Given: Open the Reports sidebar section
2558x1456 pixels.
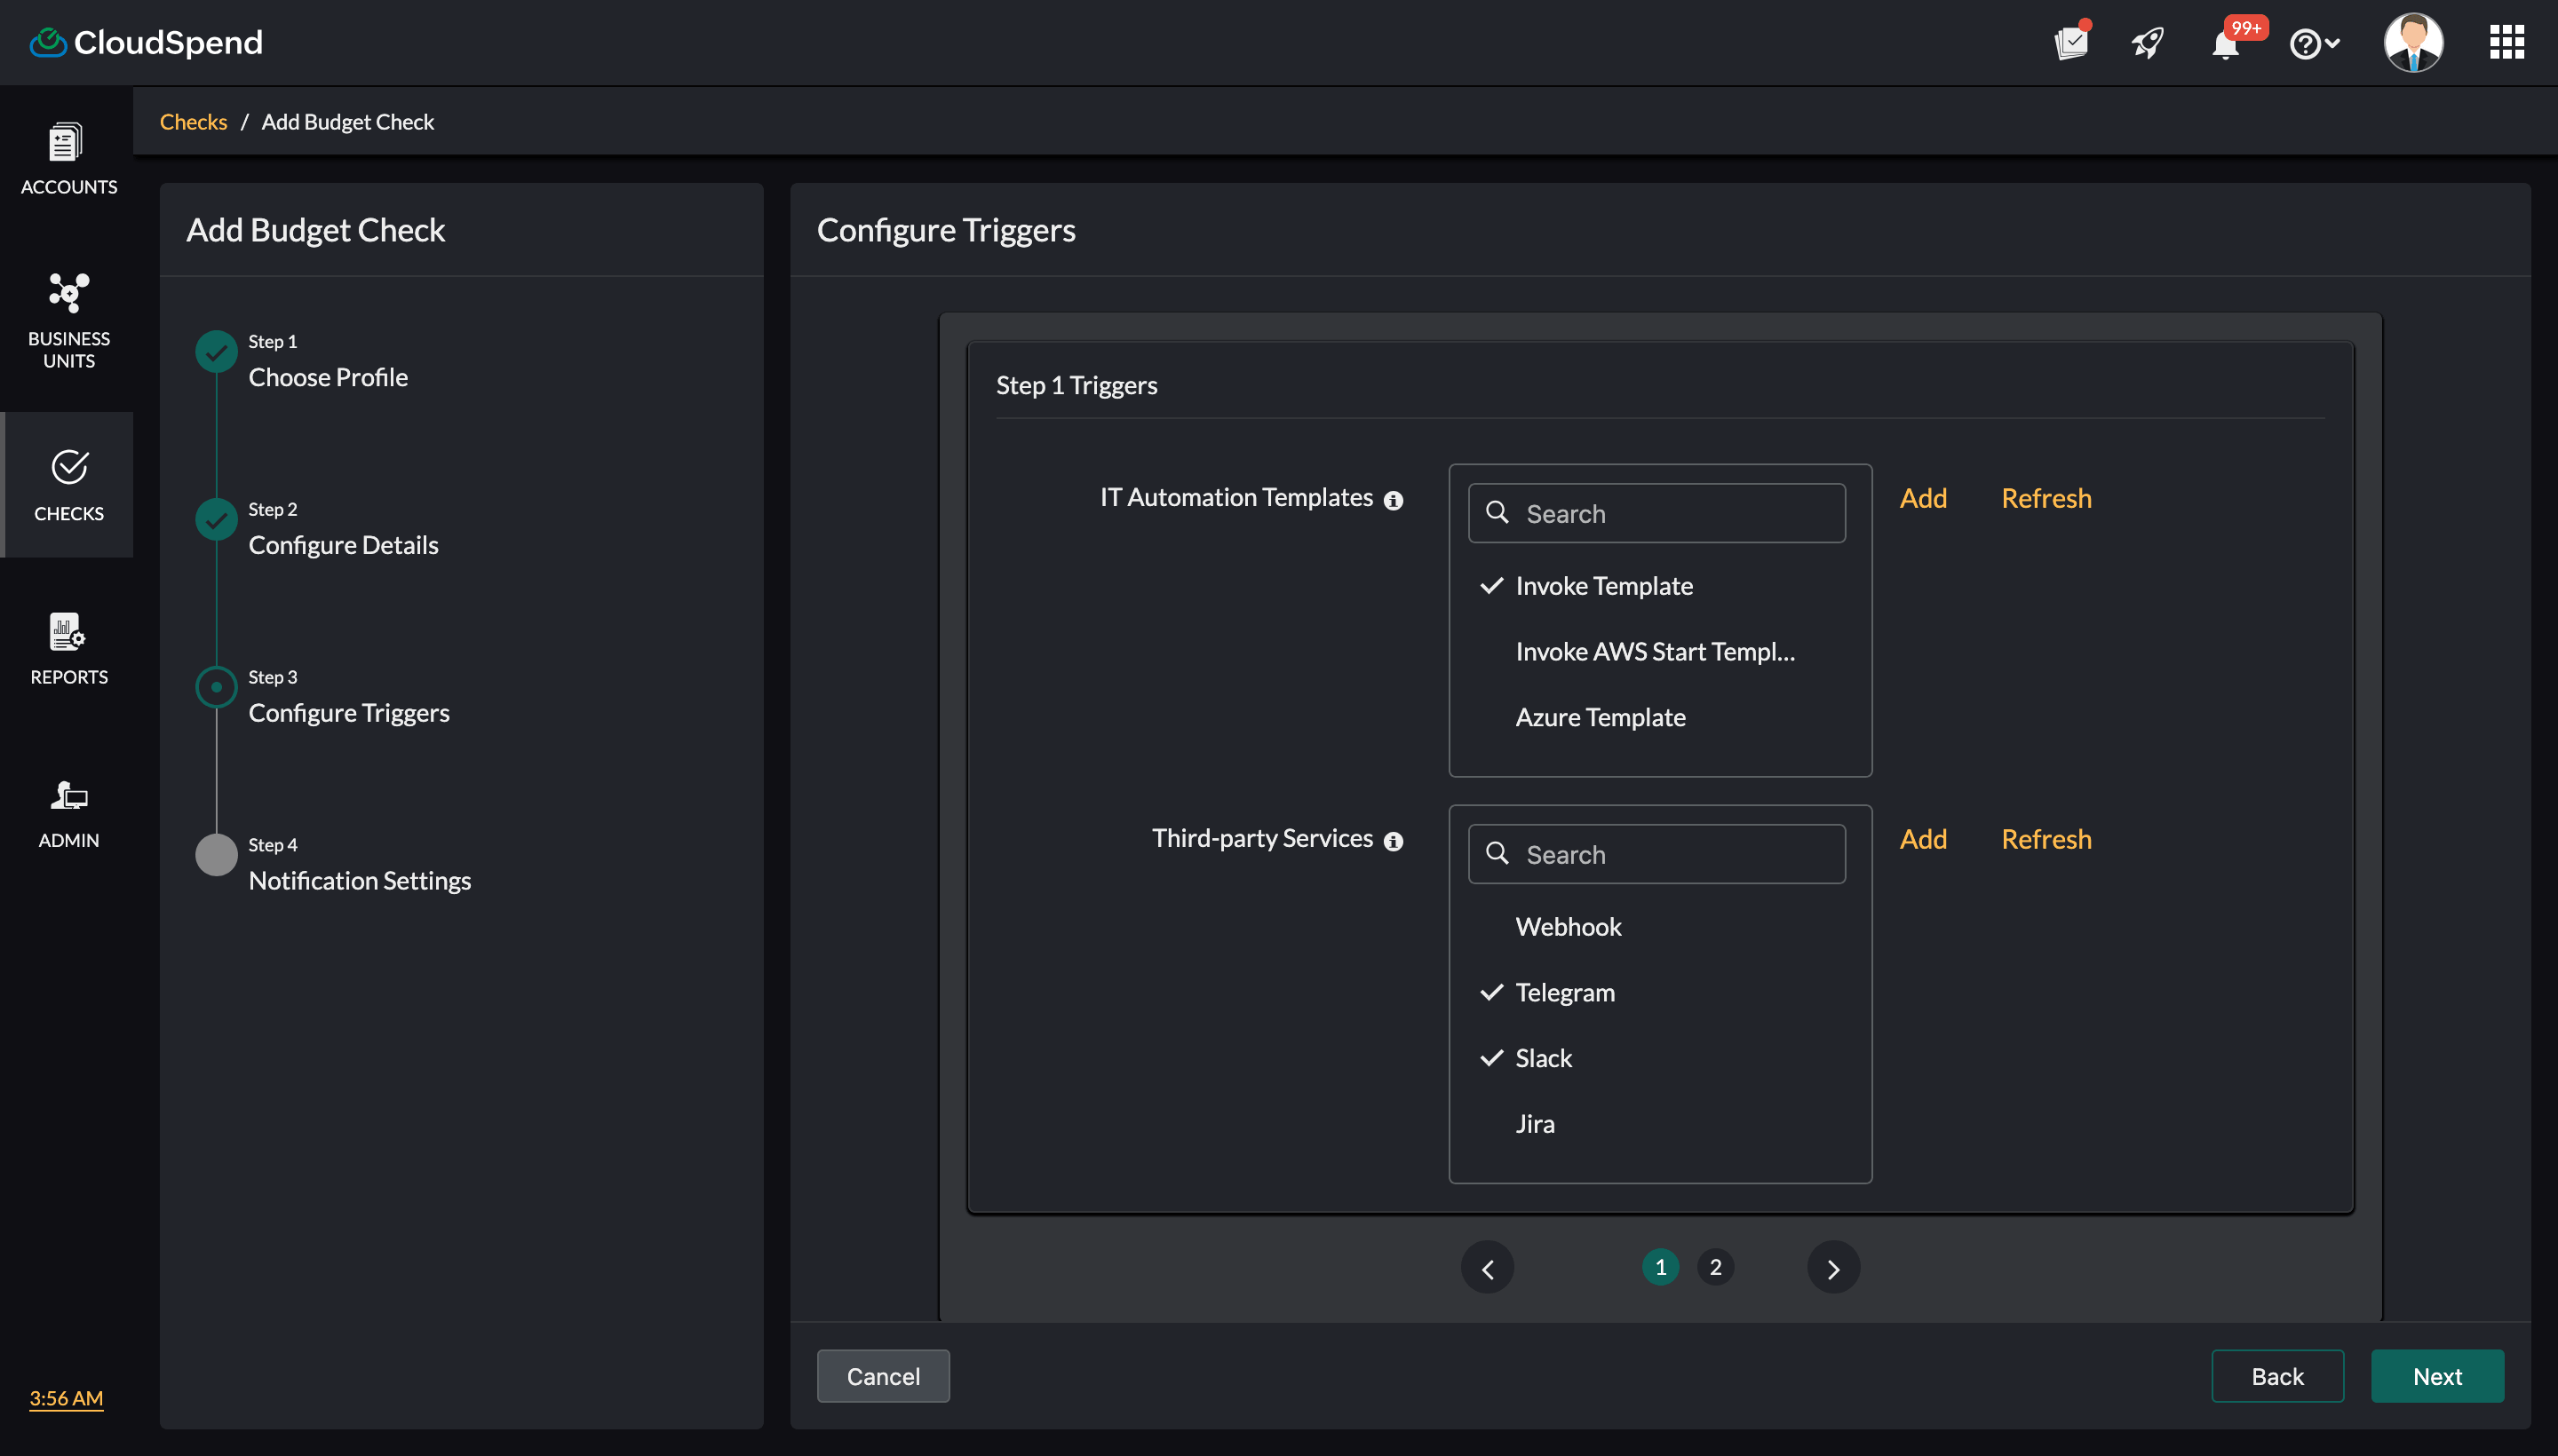Looking at the screenshot, I should 68,649.
